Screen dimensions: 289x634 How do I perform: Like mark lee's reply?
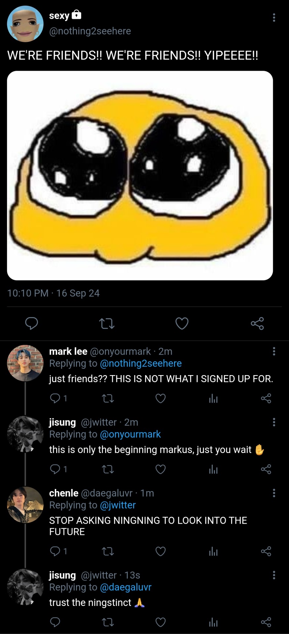pyautogui.click(x=161, y=399)
